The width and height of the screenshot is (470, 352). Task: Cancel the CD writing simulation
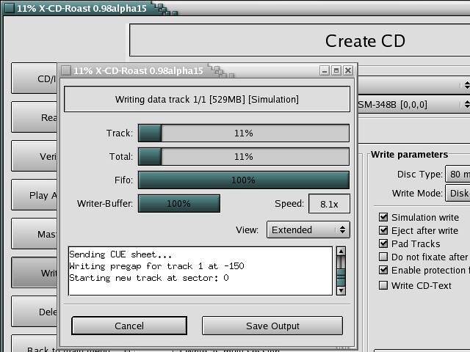tap(129, 326)
